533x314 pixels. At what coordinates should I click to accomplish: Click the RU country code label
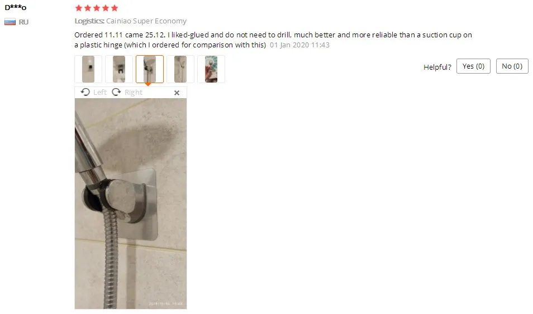23,22
